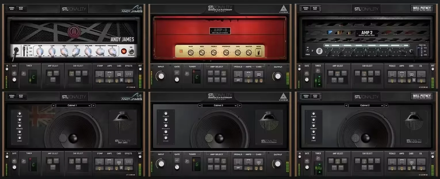
Task: Open Cabs section icon in Trilogy amp view
Action: coord(259,74)
